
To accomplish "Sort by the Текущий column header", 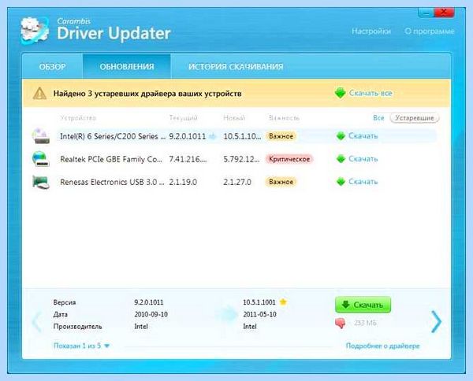I will (184, 118).
